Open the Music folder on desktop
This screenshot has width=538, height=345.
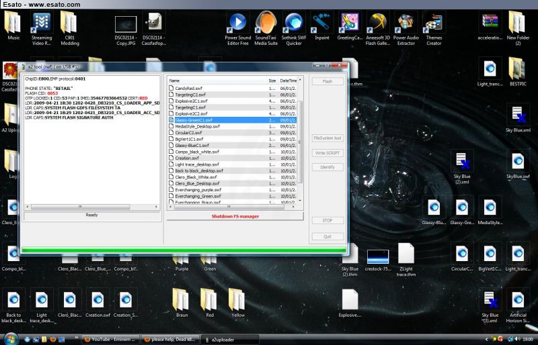pos(13,26)
